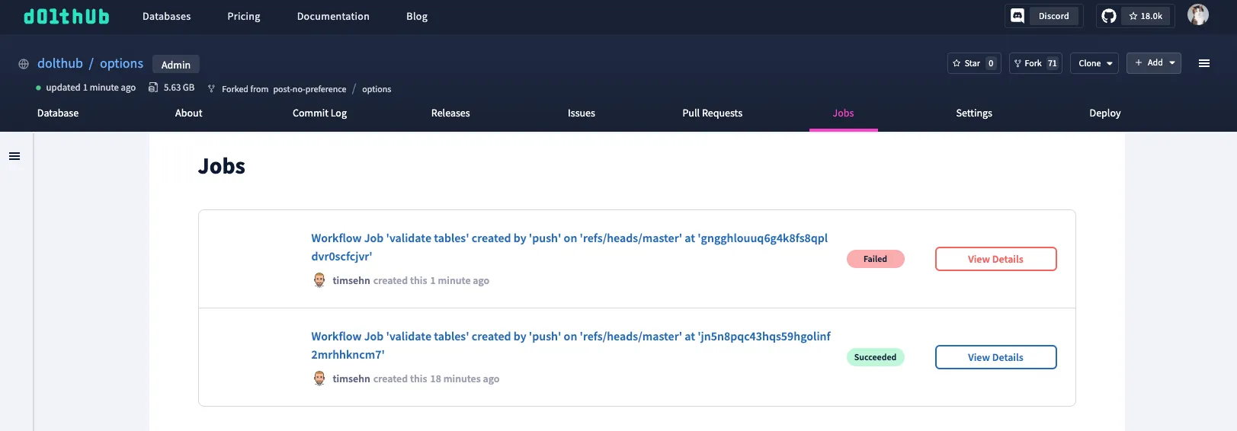View Details of the failed job
This screenshot has height=431, width=1237.
coord(995,259)
